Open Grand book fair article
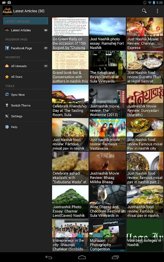Image resolution: width=164 pixels, height=262 pixels. (70, 67)
